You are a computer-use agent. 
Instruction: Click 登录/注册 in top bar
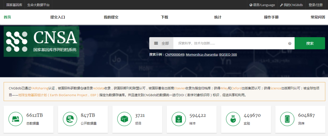click(316, 5)
